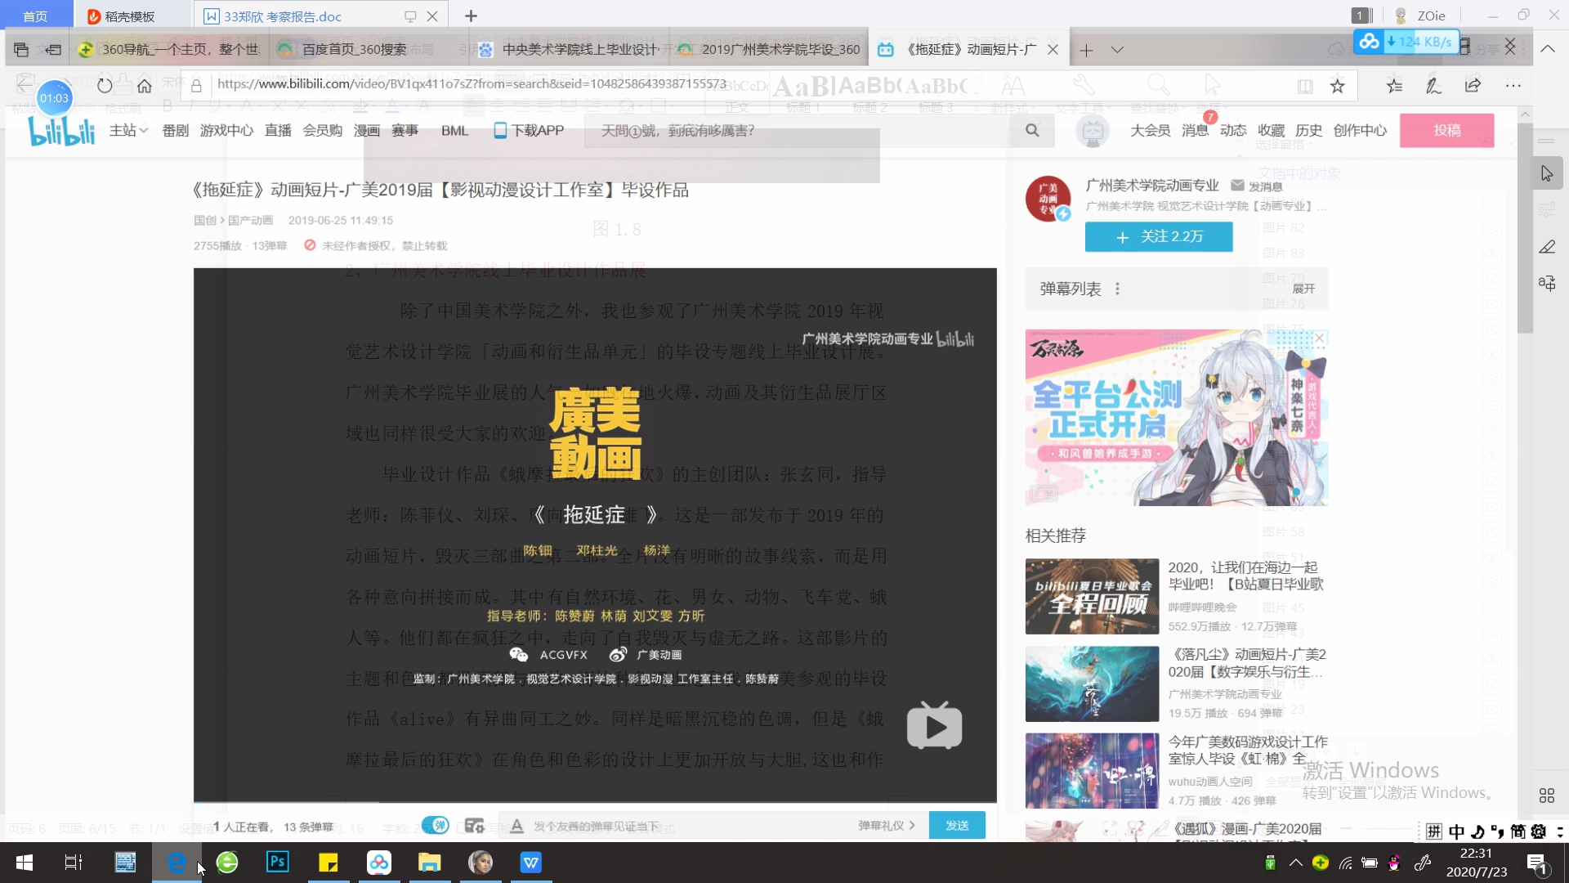Image resolution: width=1569 pixels, height=883 pixels.
Task: Open 消息 notifications link
Action: point(1195,131)
